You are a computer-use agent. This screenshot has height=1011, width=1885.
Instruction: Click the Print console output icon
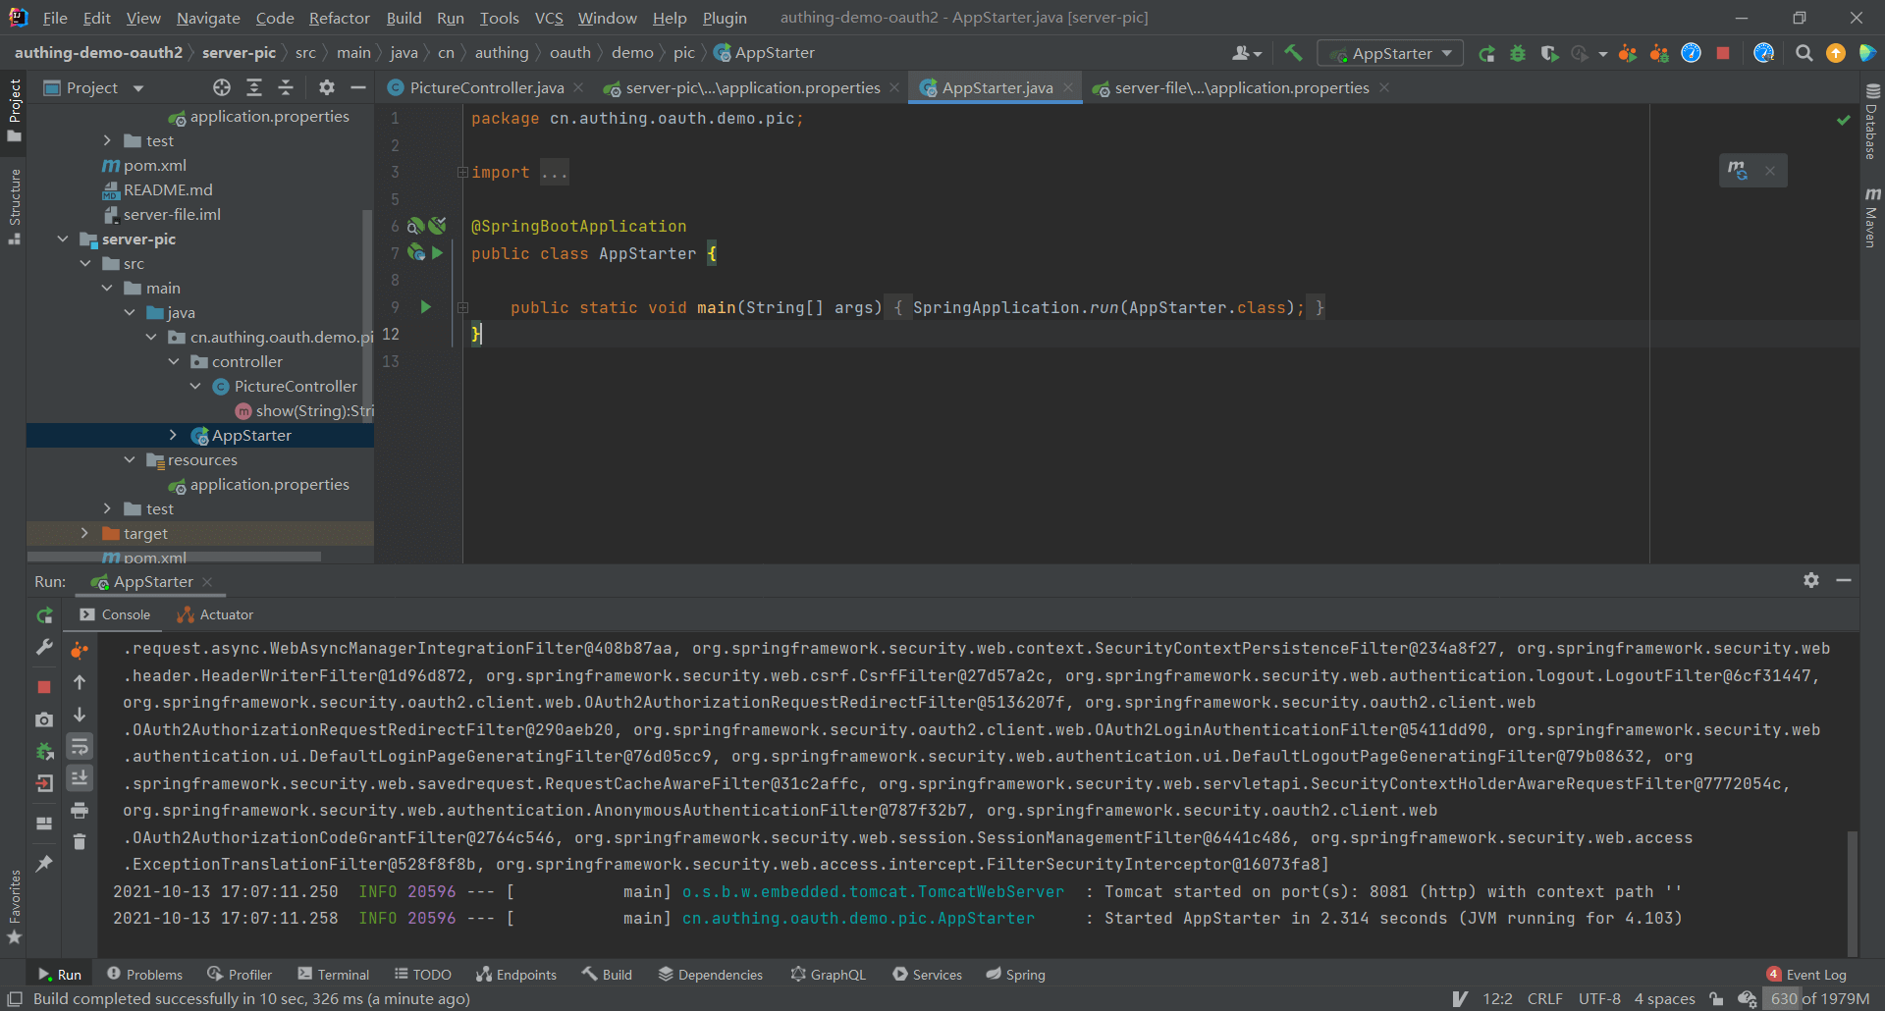click(x=80, y=810)
